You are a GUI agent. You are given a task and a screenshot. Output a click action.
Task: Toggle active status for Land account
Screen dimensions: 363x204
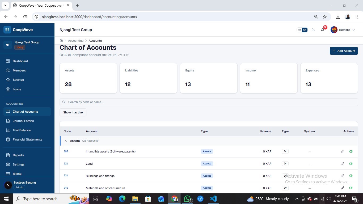point(351,164)
